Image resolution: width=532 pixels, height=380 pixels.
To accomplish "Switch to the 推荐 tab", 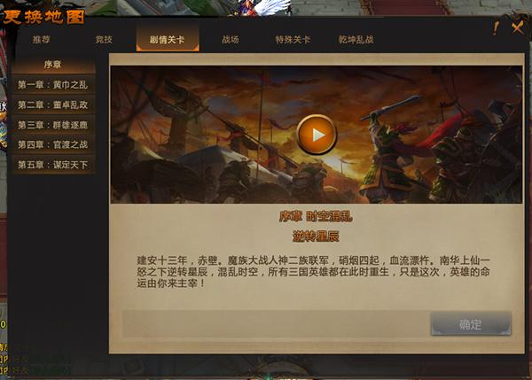I will [x=42, y=40].
